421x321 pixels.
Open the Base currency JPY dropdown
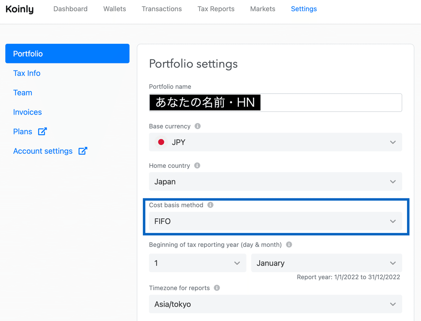pos(275,142)
